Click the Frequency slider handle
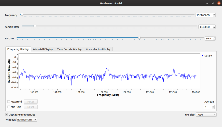 pyautogui.click(x=22, y=14)
